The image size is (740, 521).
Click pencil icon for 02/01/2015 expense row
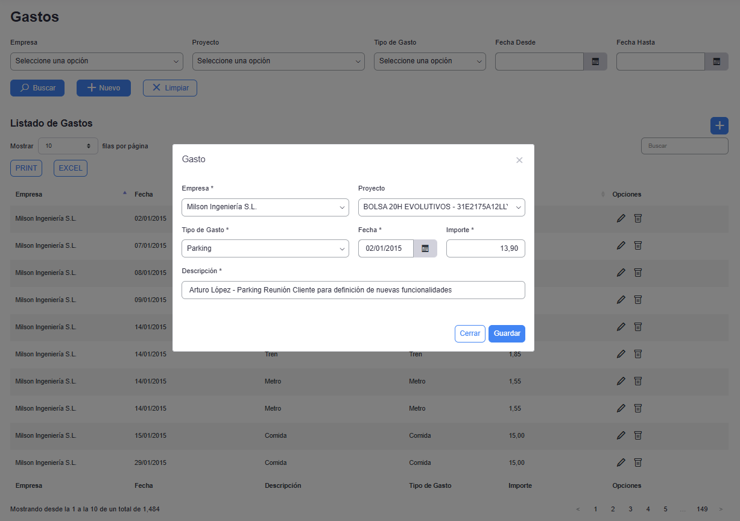(621, 218)
